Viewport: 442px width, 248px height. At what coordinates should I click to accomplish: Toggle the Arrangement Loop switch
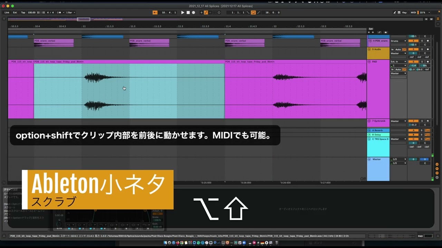pyautogui.click(x=253, y=12)
